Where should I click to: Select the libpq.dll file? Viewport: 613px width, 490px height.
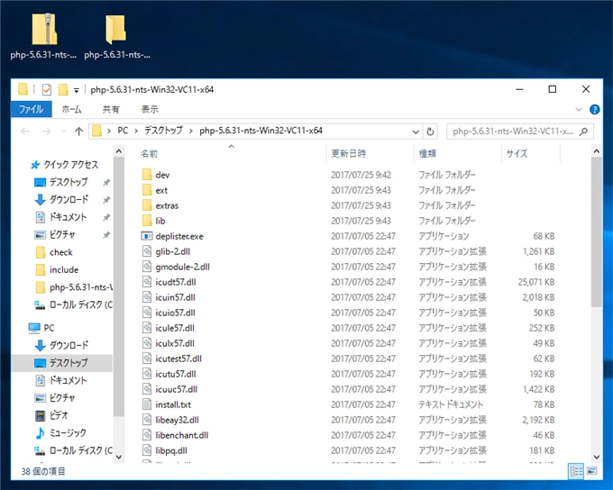[165, 450]
